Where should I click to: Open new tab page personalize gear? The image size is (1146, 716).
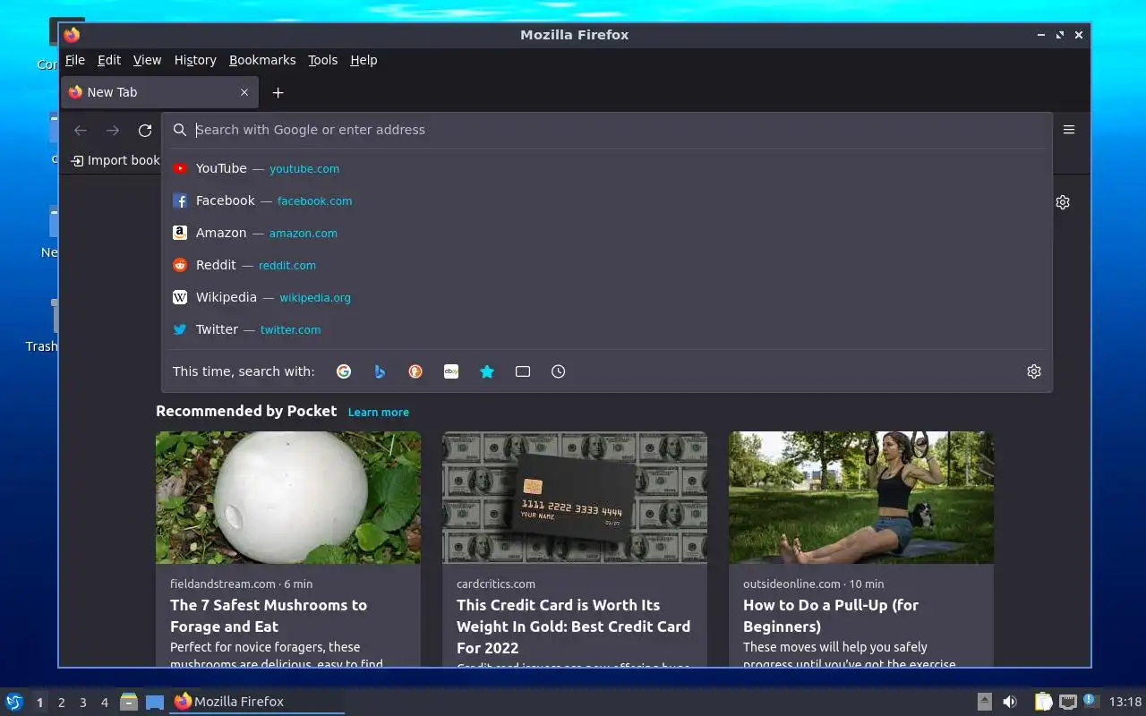tap(1063, 202)
